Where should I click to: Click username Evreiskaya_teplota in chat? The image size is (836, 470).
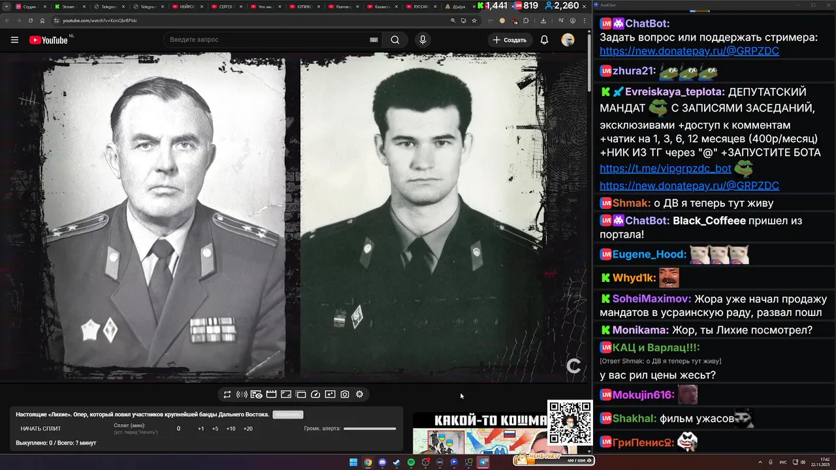675,92
